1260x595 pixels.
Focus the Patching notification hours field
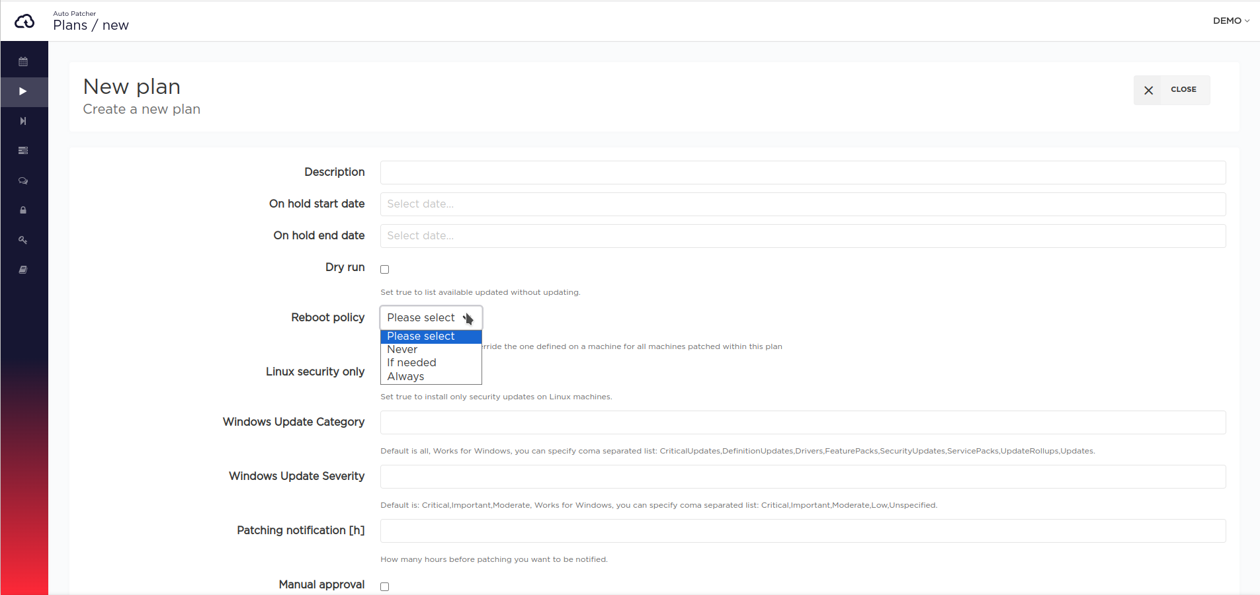[x=803, y=531]
